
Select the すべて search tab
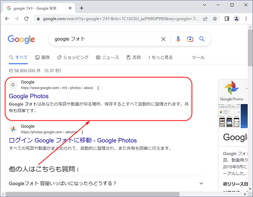18,58
